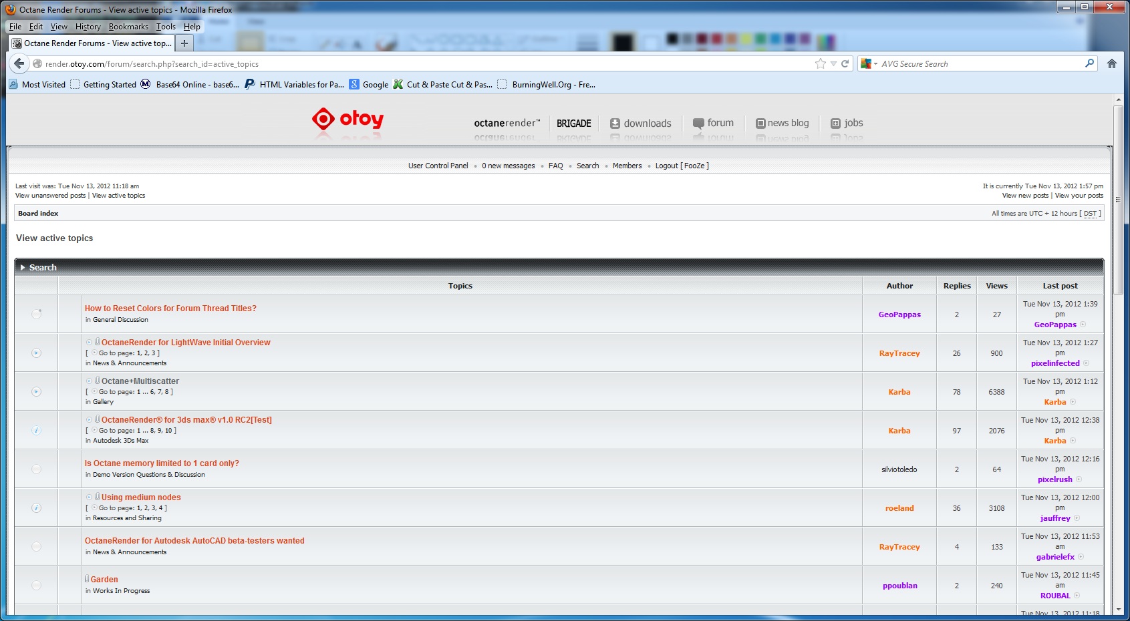Open topic Is Octane memory limited to 1 card only?

pos(162,463)
